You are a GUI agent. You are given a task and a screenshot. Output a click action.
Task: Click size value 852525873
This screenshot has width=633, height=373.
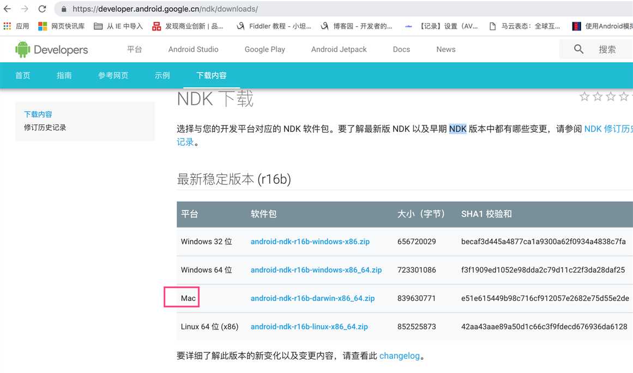coord(417,327)
